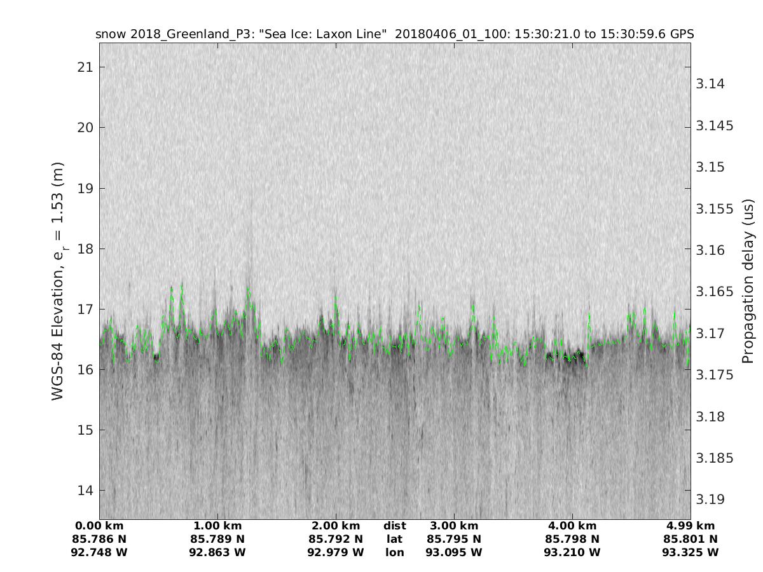Select the 2.00 km distance label
The height and width of the screenshot is (572, 763).
(336, 526)
